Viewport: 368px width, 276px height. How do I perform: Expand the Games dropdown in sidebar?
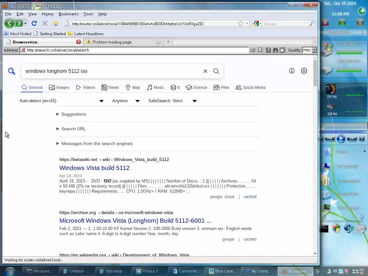[364, 151]
